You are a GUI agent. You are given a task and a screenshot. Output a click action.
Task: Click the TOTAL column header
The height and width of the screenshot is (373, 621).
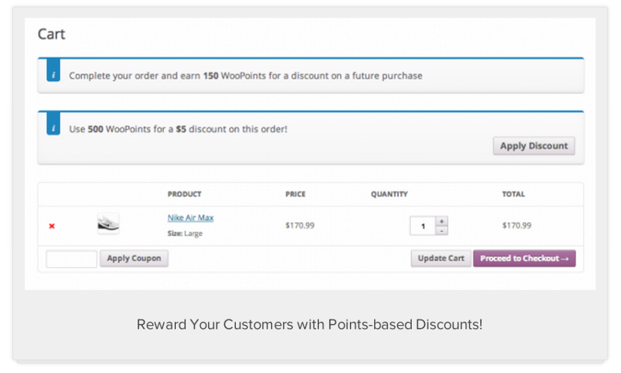click(x=513, y=194)
